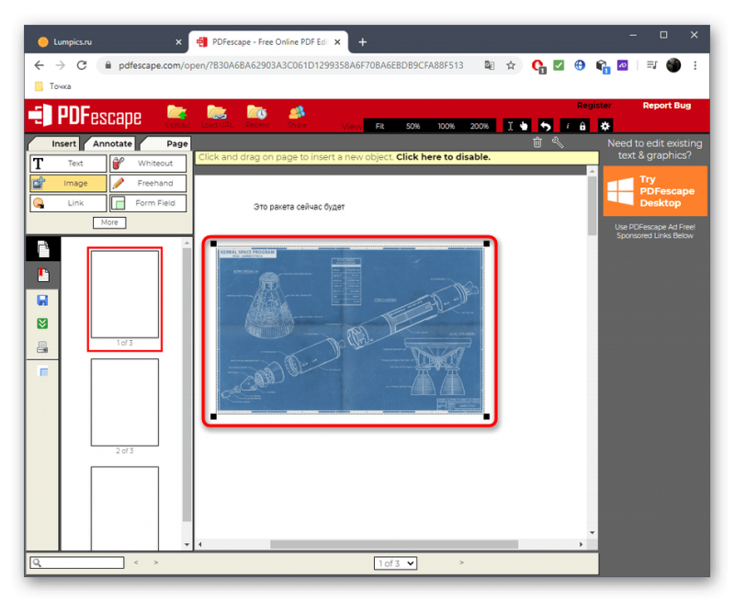Select the Image insert tool
Screen dimensions: 735x602
(68, 183)
